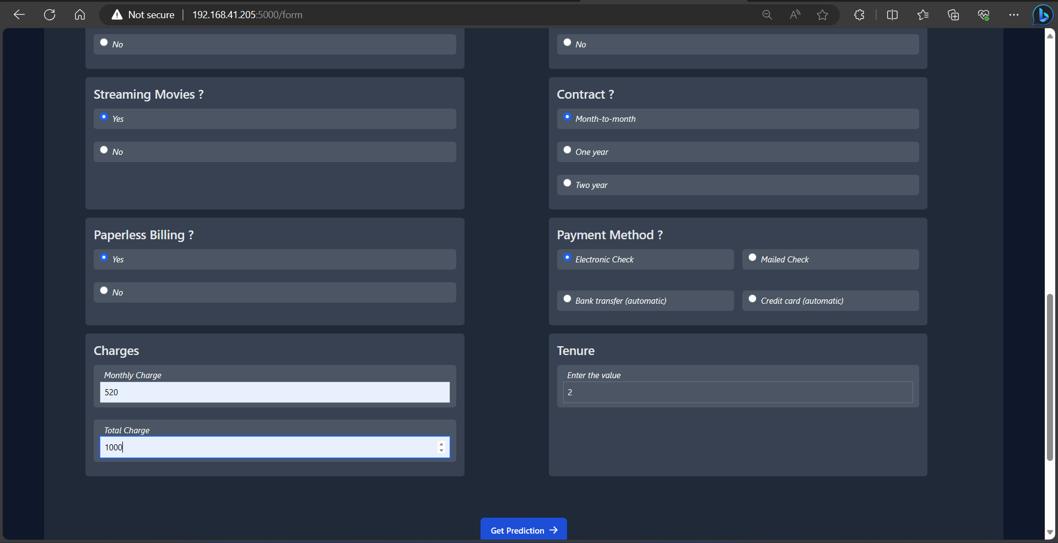Focus the Tenure value input
This screenshot has height=543, width=1058.
737,392
